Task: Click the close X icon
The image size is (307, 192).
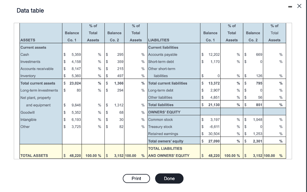Action: point(299,6)
